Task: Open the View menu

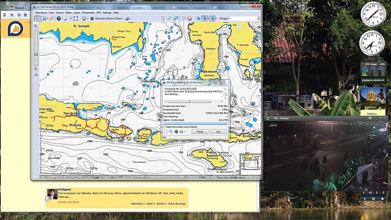Action: 52,13
